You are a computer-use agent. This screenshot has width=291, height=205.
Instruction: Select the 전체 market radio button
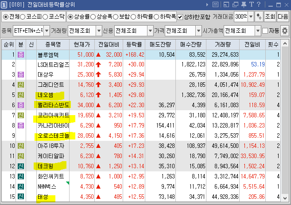tap(6, 17)
